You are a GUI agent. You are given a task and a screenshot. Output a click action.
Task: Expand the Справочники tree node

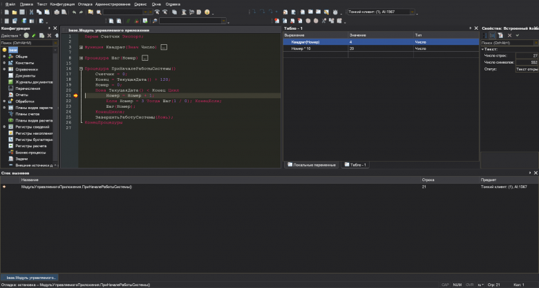4,69
